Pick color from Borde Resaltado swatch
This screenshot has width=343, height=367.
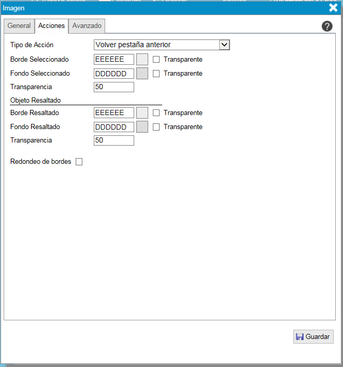pyautogui.click(x=142, y=113)
